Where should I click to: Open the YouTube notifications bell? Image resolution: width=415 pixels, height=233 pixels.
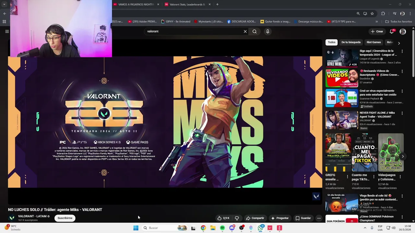tap(392, 31)
